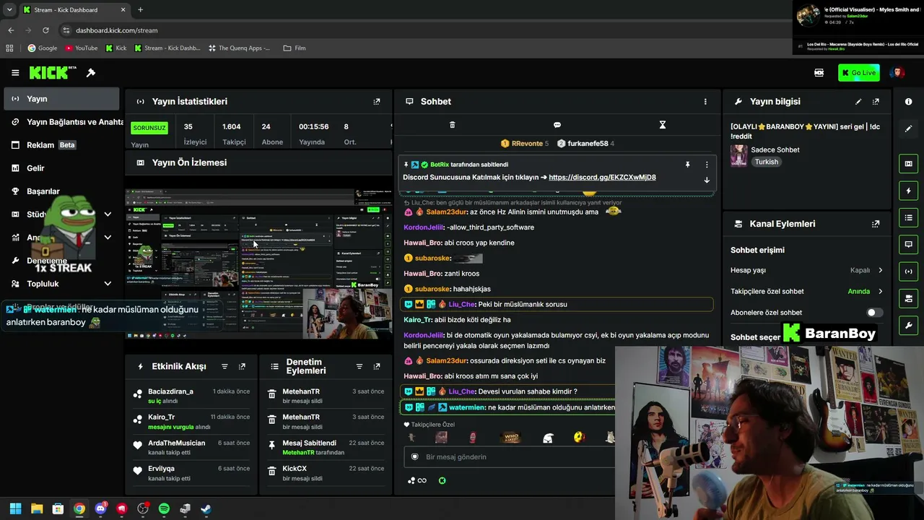Open the Google bookmark
The image size is (924, 520).
[42, 48]
